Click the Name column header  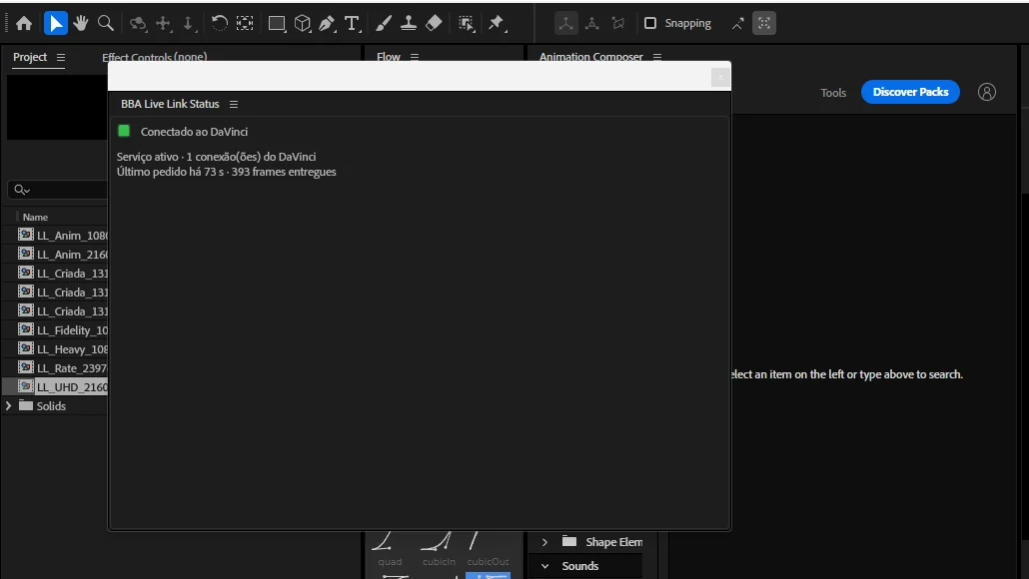coord(35,217)
